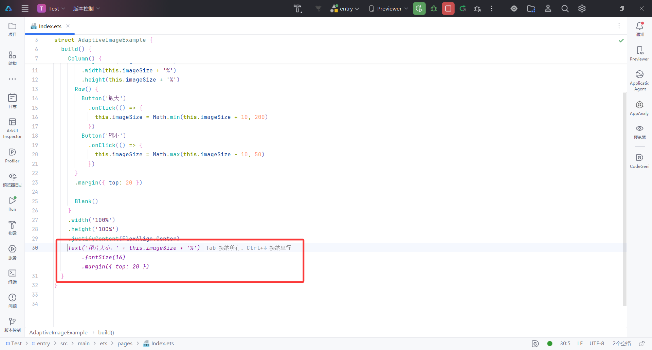Stop the running process
Screen dimensions: 652x350
pos(448,8)
